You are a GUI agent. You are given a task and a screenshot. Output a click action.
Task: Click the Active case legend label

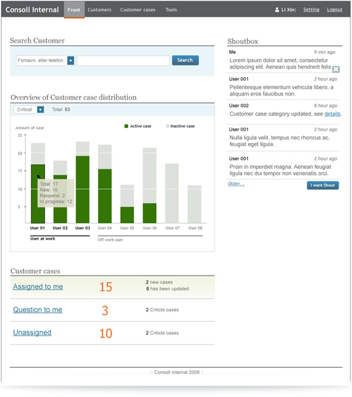141,126
